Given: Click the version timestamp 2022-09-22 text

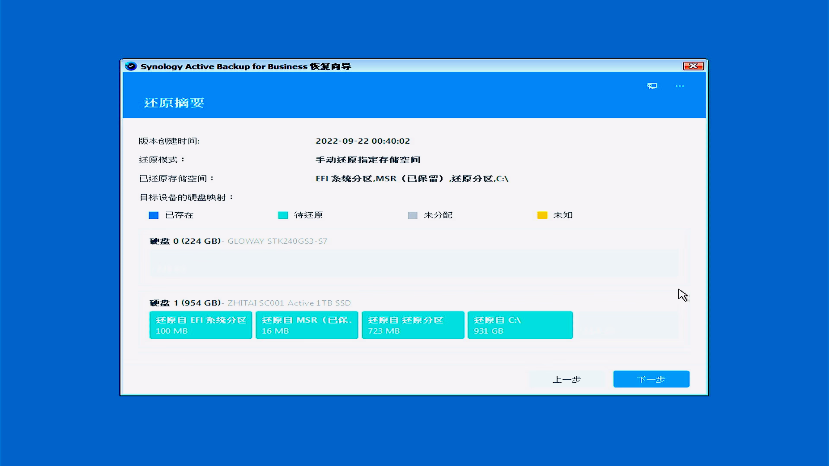Looking at the screenshot, I should click(x=362, y=141).
